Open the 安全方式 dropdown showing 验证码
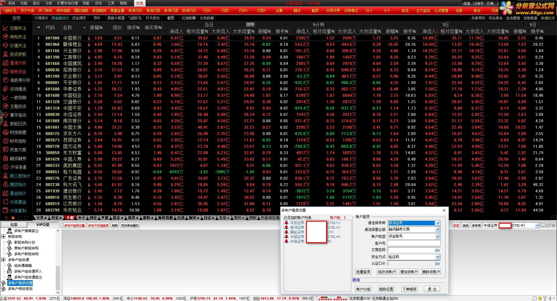The image size is (557, 301). [438, 257]
